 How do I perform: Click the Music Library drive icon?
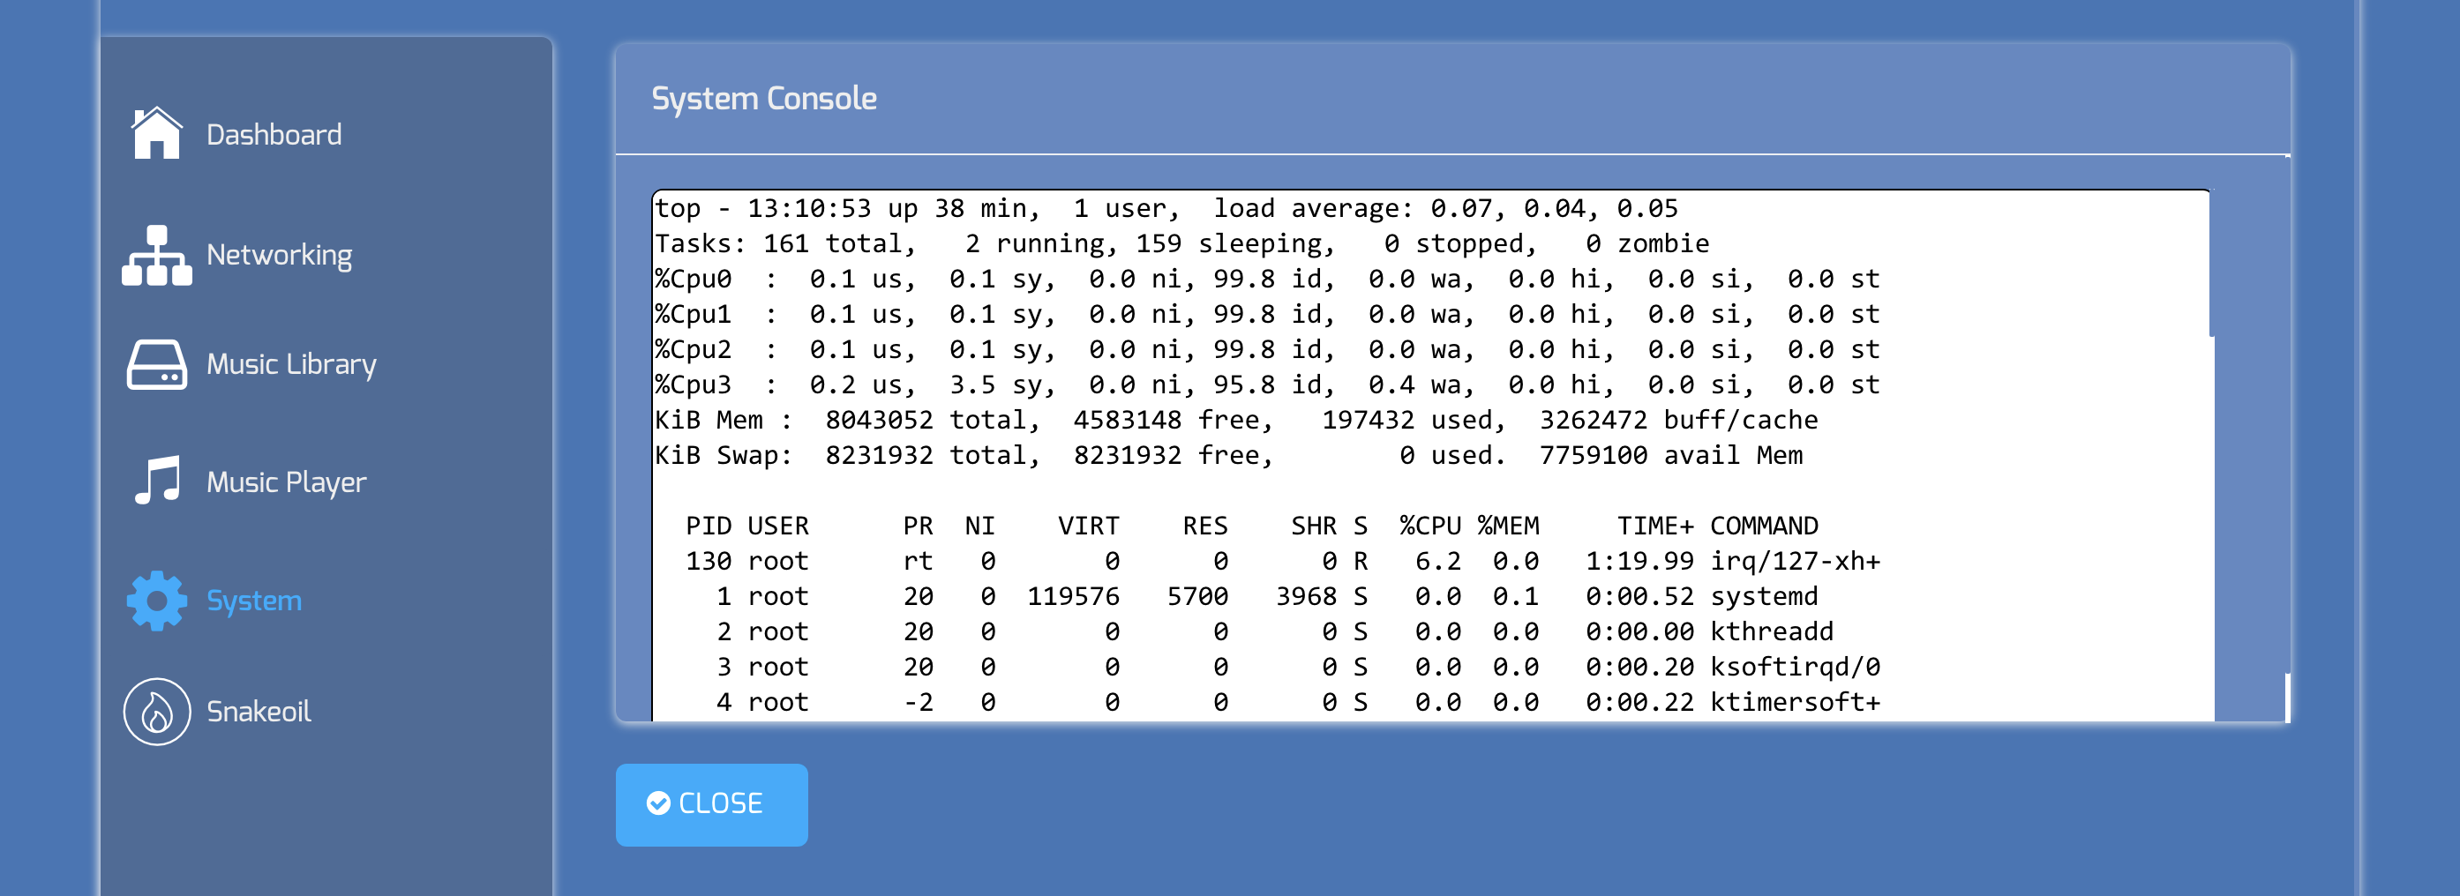[x=156, y=364]
